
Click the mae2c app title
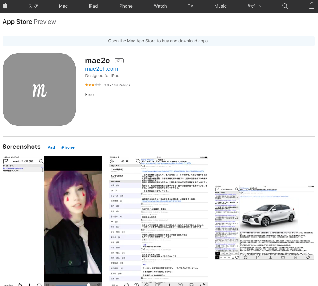(x=98, y=61)
